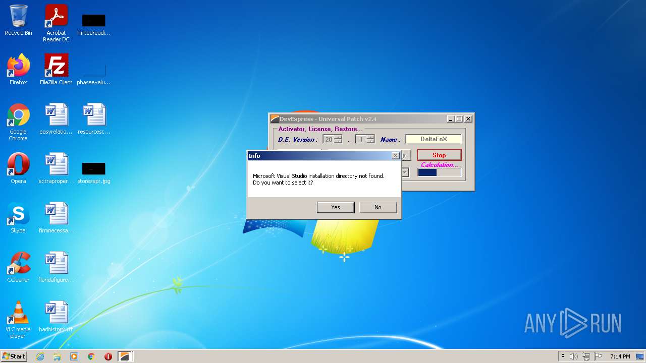Select storesapr.jpg image file
646x363 pixels.
click(94, 172)
